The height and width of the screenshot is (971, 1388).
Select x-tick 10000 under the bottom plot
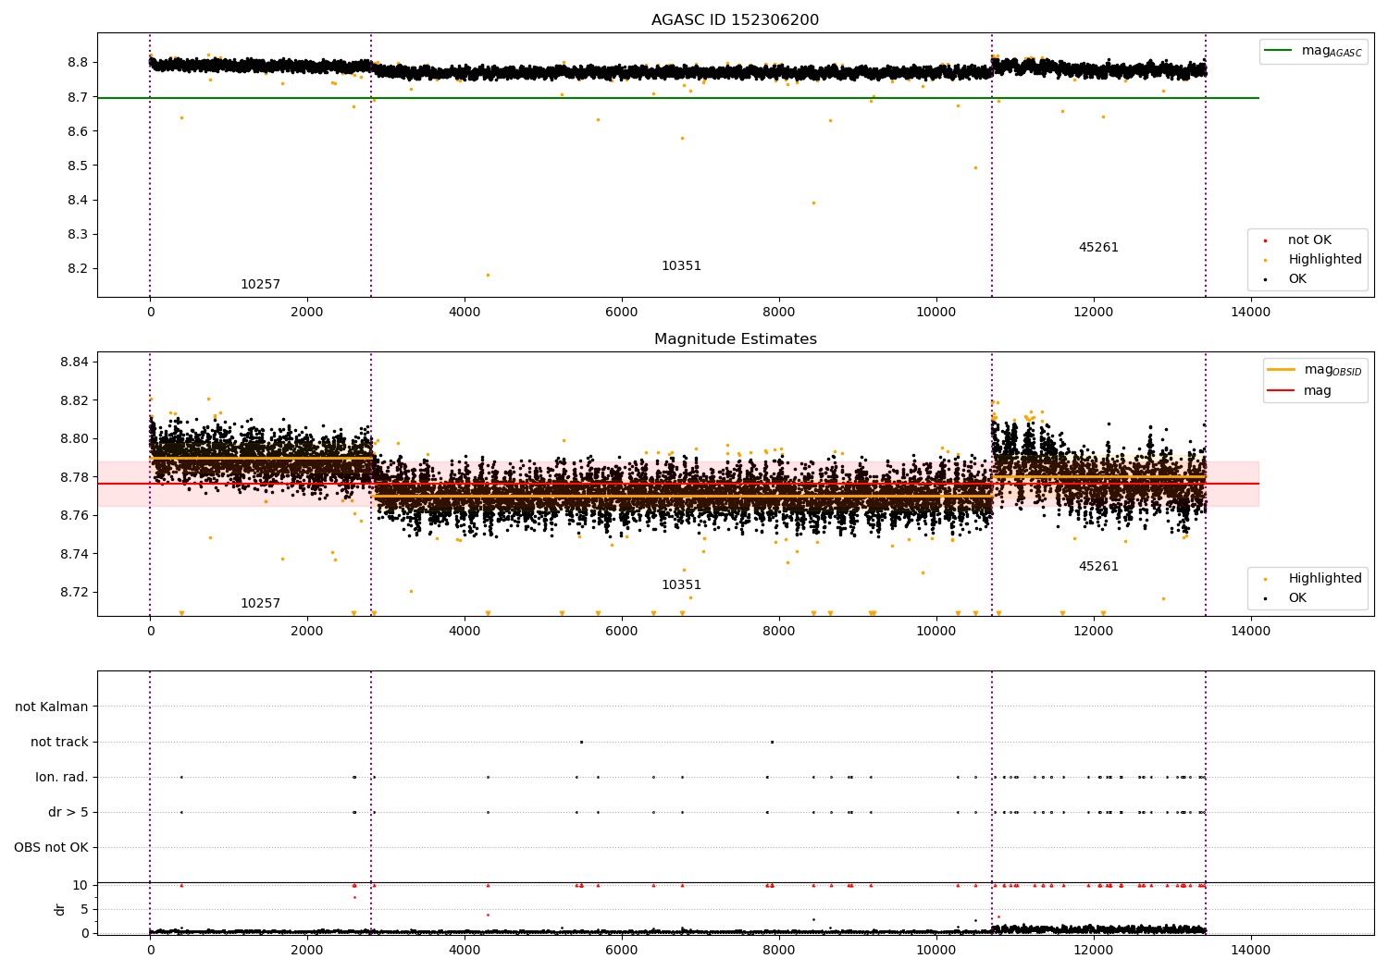[x=936, y=951]
